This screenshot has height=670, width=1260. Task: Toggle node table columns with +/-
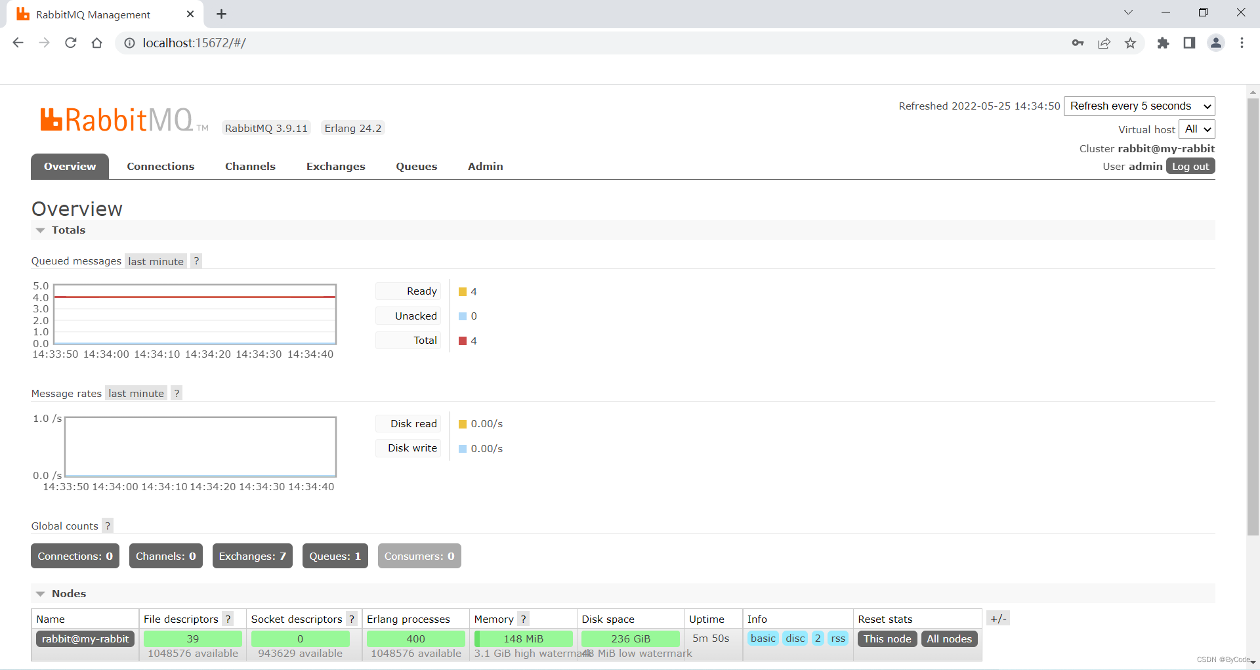point(998,618)
